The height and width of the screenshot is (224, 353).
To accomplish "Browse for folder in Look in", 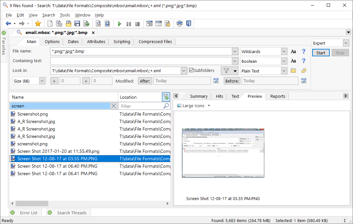I will 293,71.
